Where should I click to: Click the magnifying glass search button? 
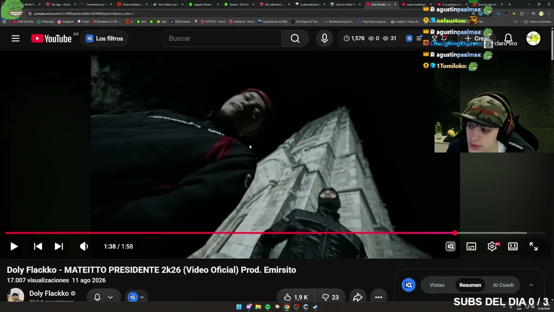coord(295,39)
